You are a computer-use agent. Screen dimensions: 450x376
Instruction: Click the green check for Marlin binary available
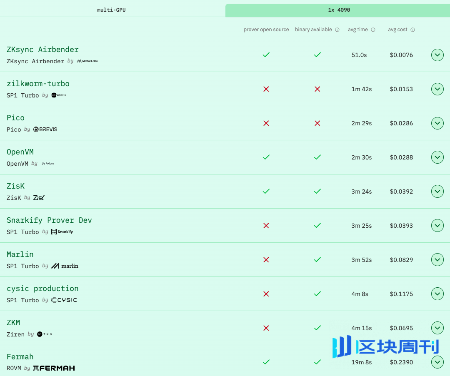point(317,260)
